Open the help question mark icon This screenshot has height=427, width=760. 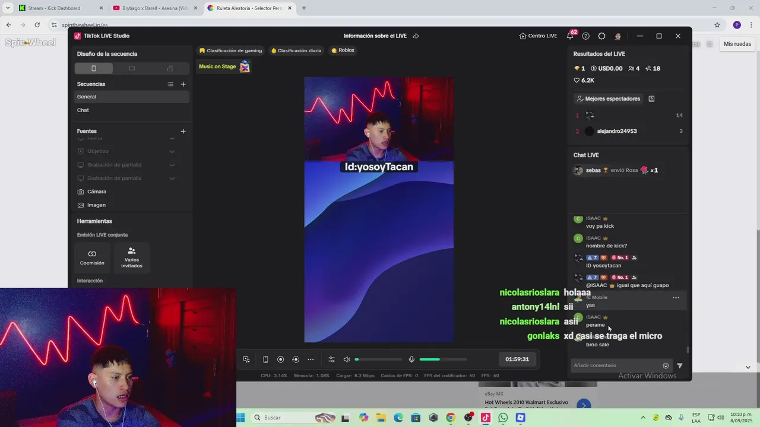click(586, 36)
